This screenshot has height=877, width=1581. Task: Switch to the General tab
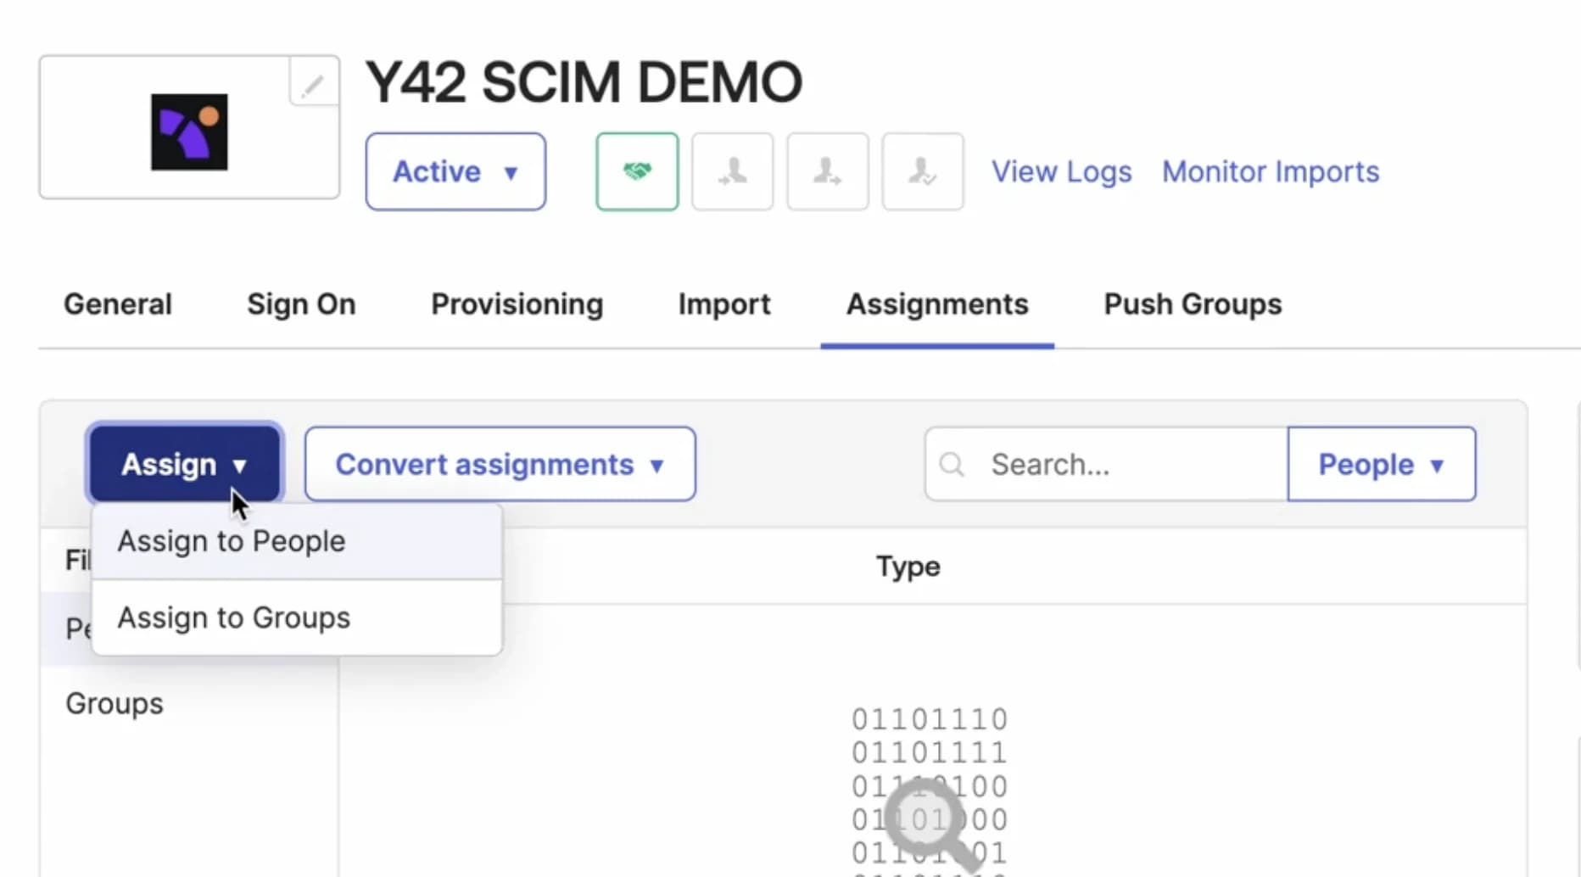point(118,304)
